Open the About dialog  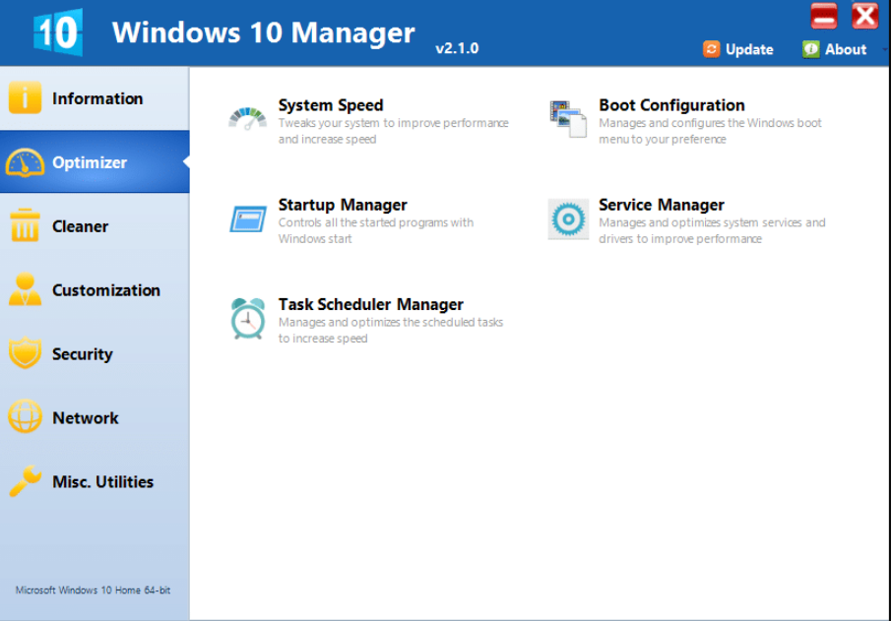[x=835, y=49]
